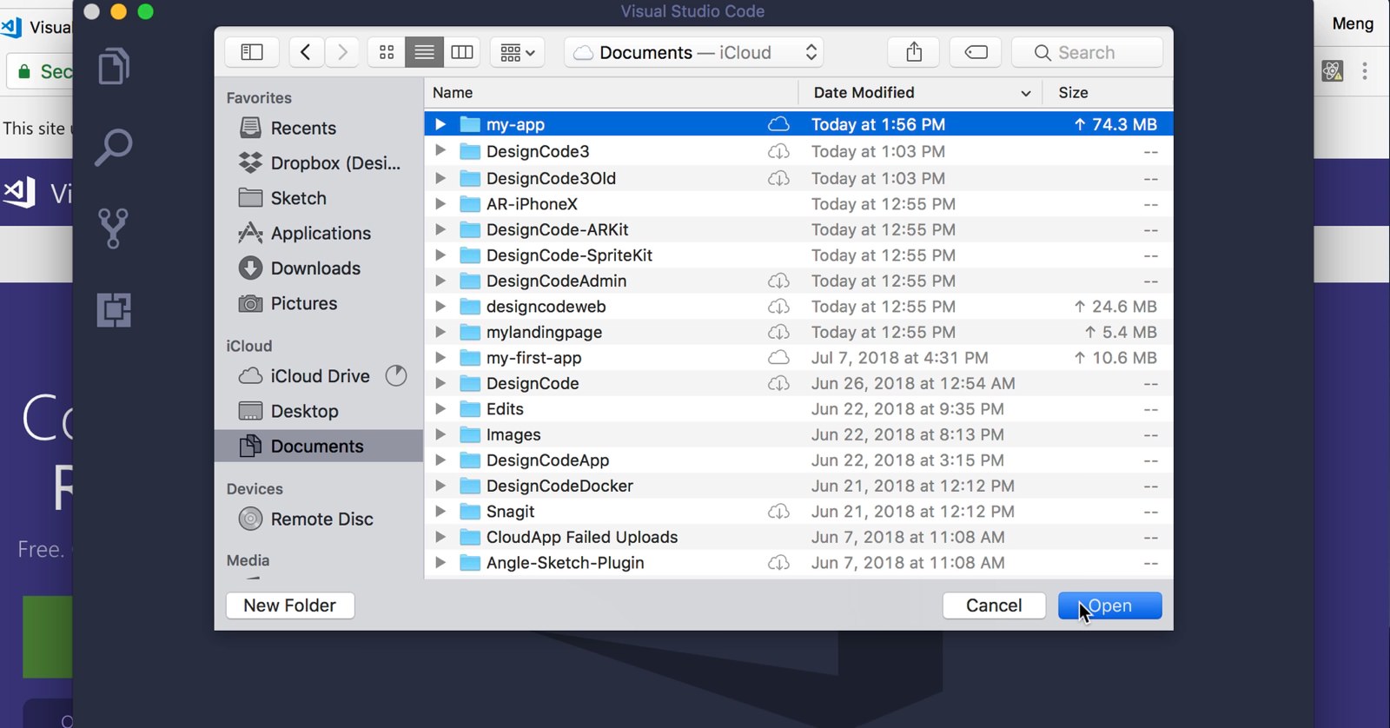
Task: Click the Angle-Sketch-Plugin iCloud download icon
Action: coord(778,563)
